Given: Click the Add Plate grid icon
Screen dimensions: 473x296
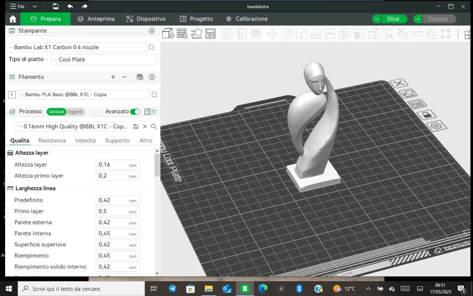Looking at the screenshot, I should coord(182,33).
